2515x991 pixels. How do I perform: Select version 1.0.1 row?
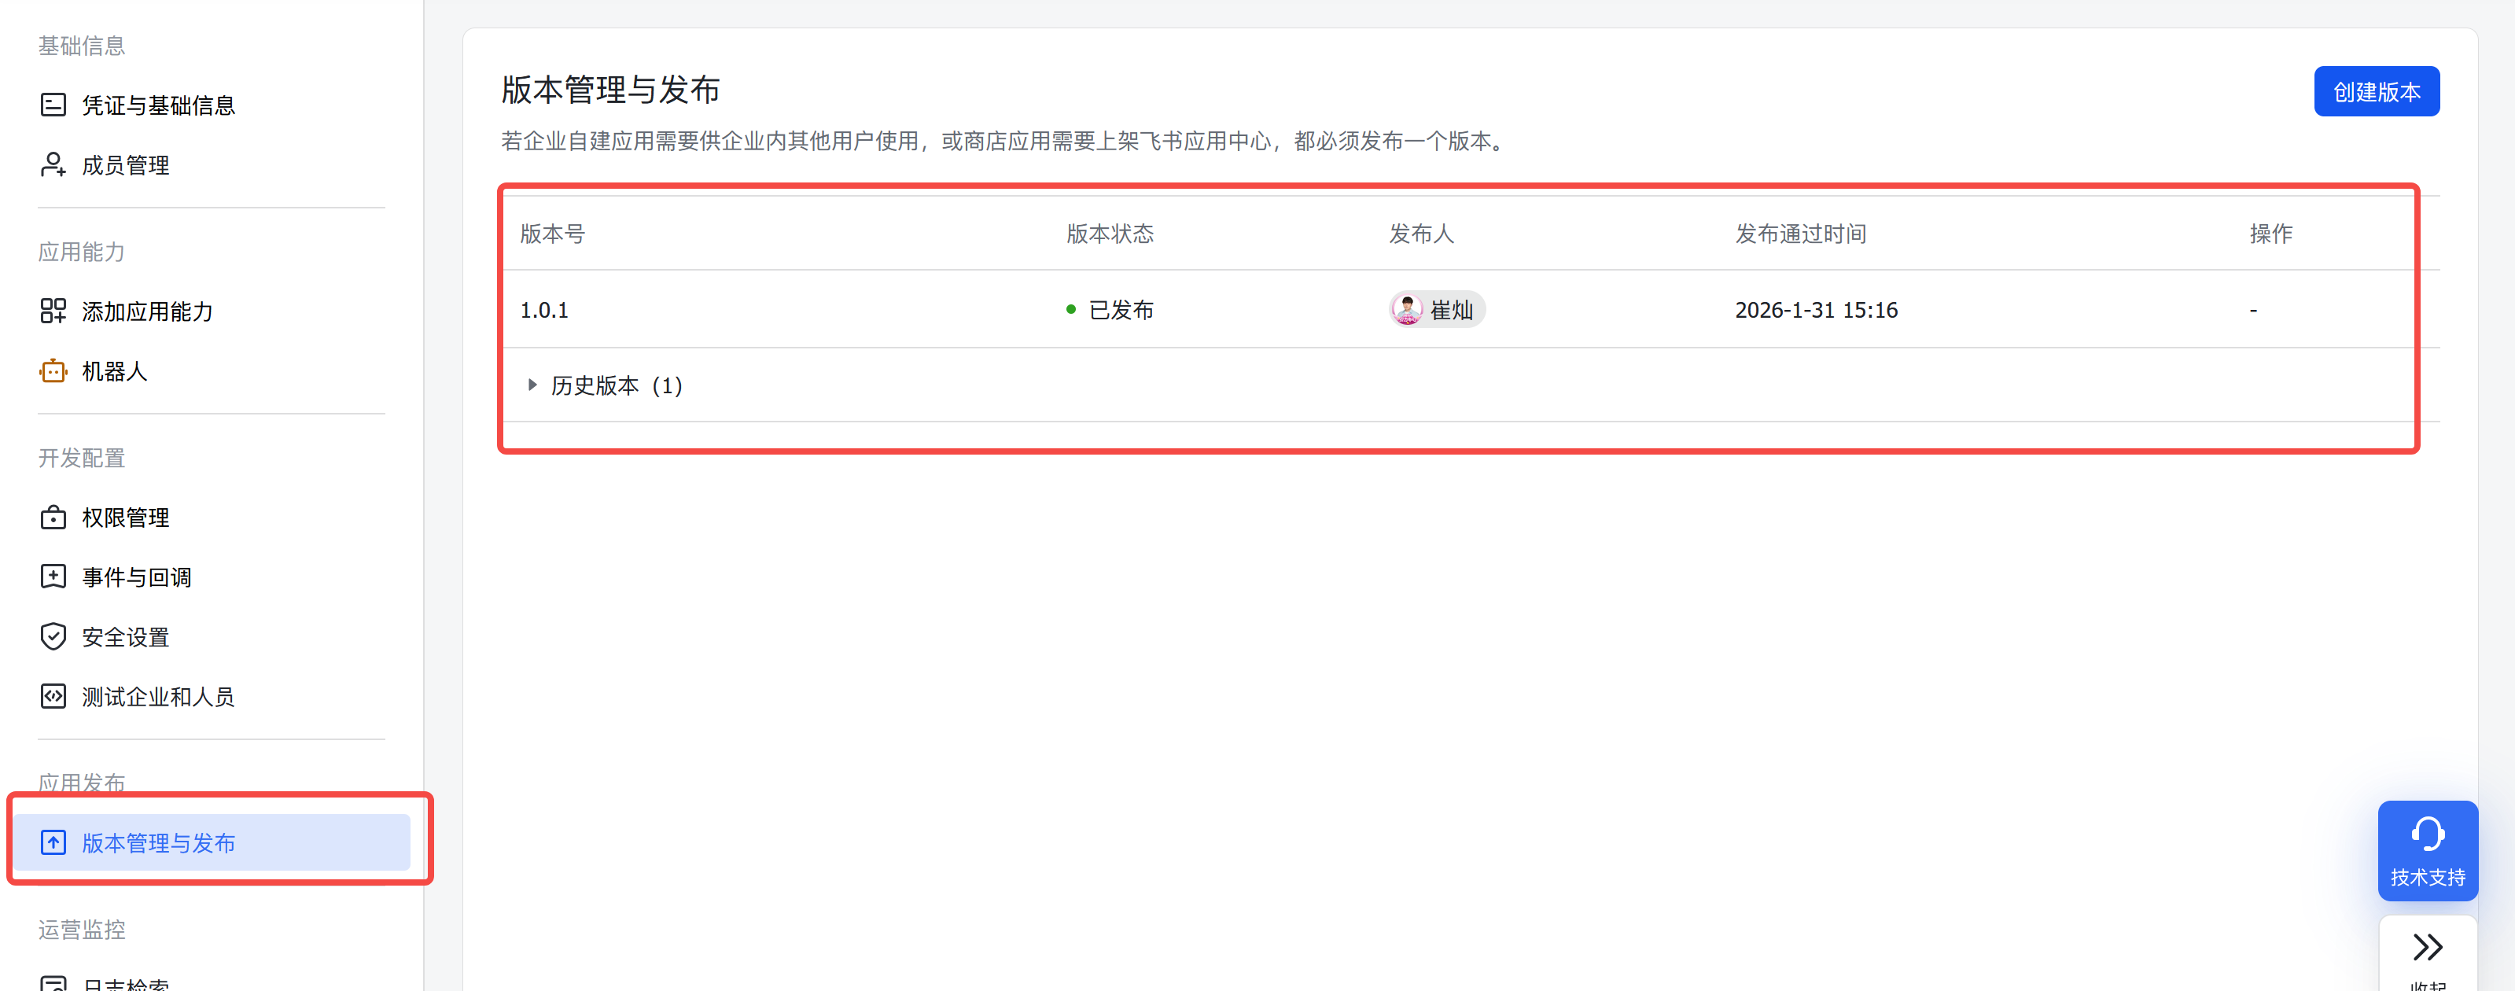point(543,310)
